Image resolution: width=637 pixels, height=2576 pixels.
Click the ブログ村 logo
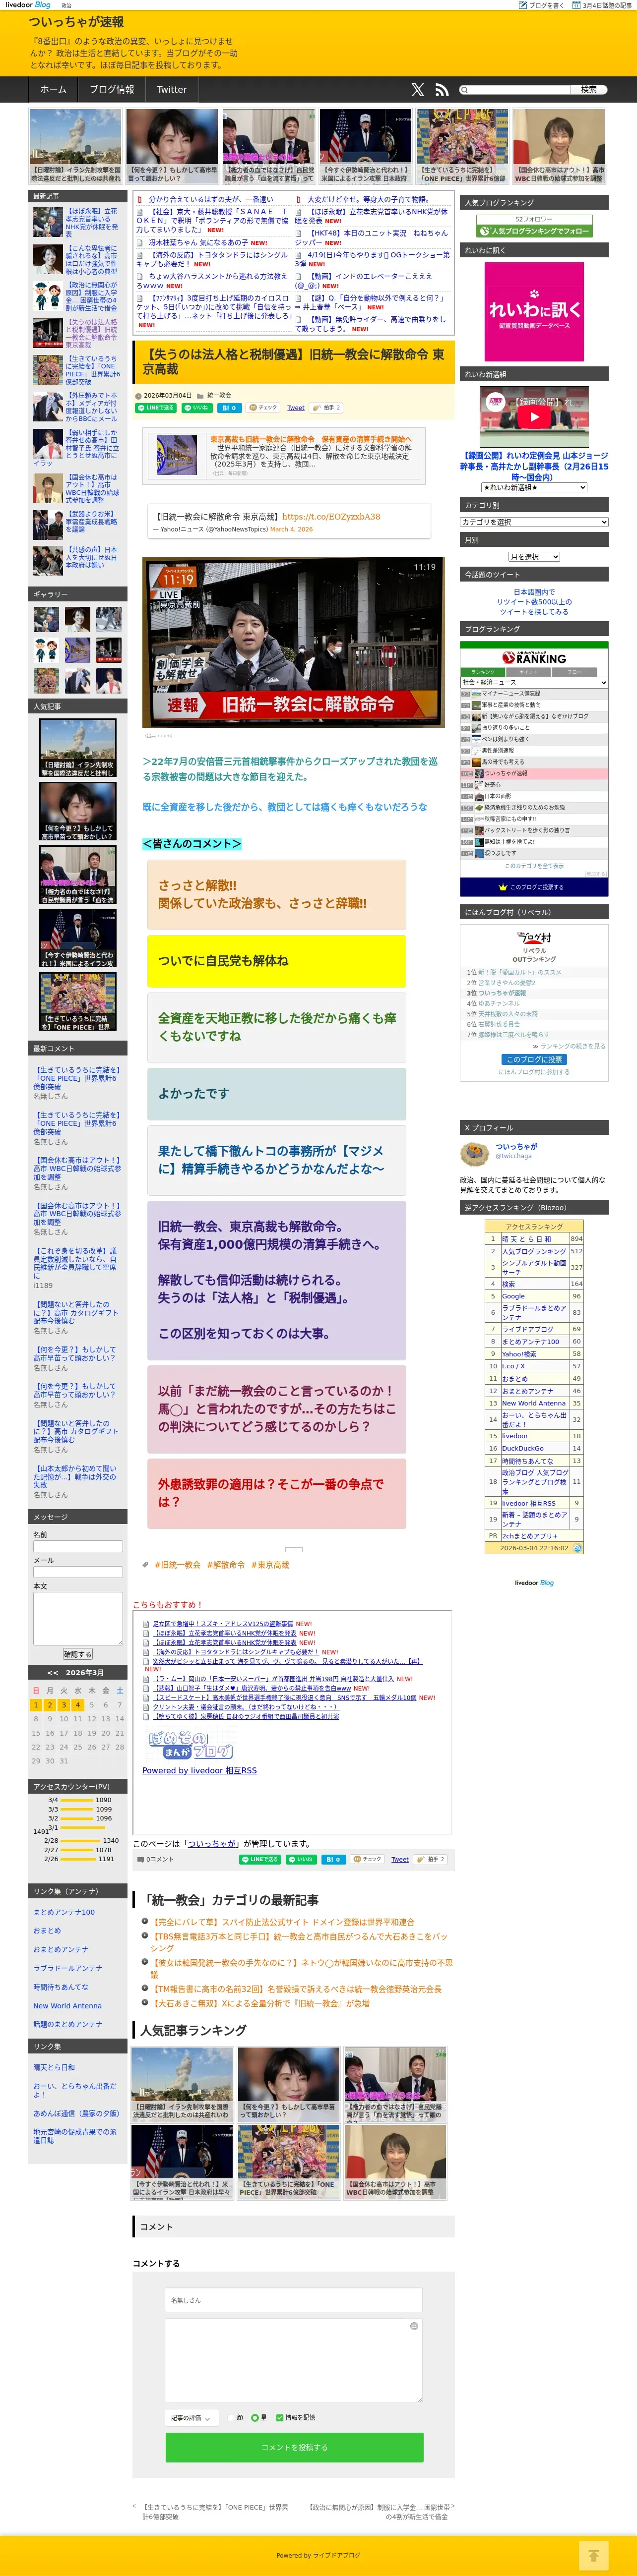click(x=534, y=937)
